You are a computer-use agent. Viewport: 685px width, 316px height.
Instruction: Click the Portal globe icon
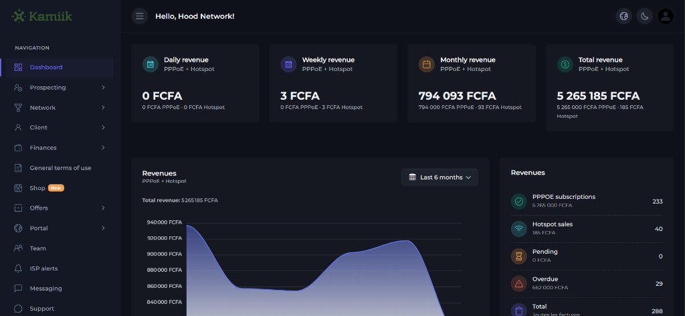[x=18, y=228]
